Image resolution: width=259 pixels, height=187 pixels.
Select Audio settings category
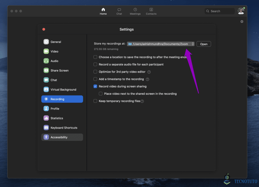tap(62, 61)
